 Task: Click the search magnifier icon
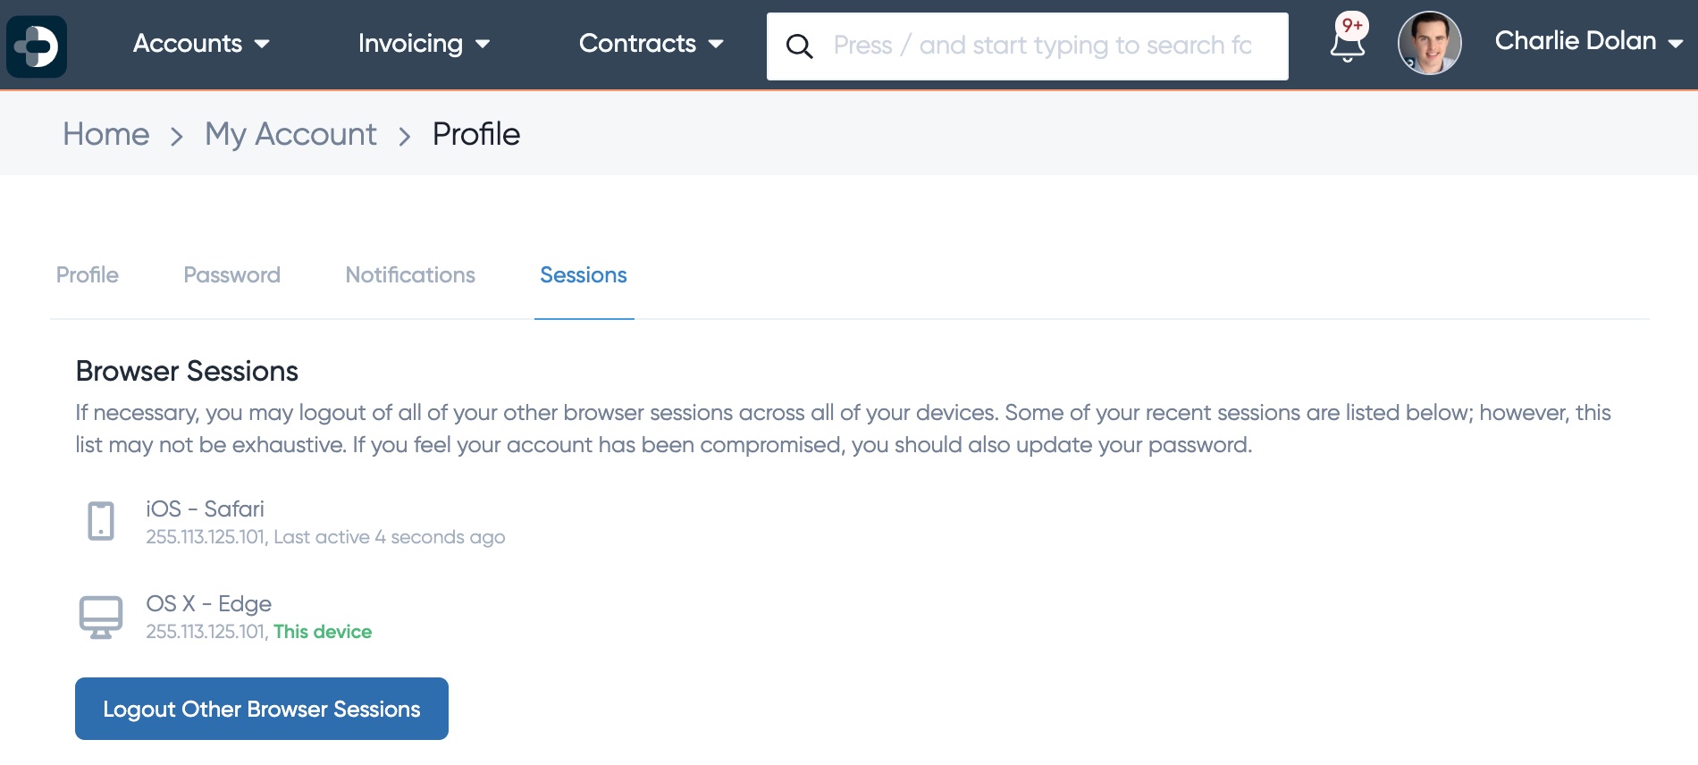pos(799,46)
